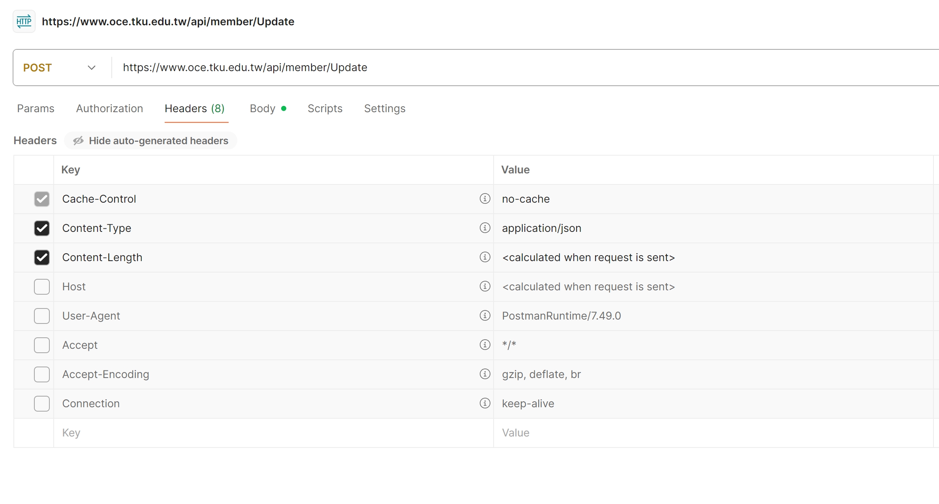
Task: Click the no-cache value cell
Action: [713, 199]
